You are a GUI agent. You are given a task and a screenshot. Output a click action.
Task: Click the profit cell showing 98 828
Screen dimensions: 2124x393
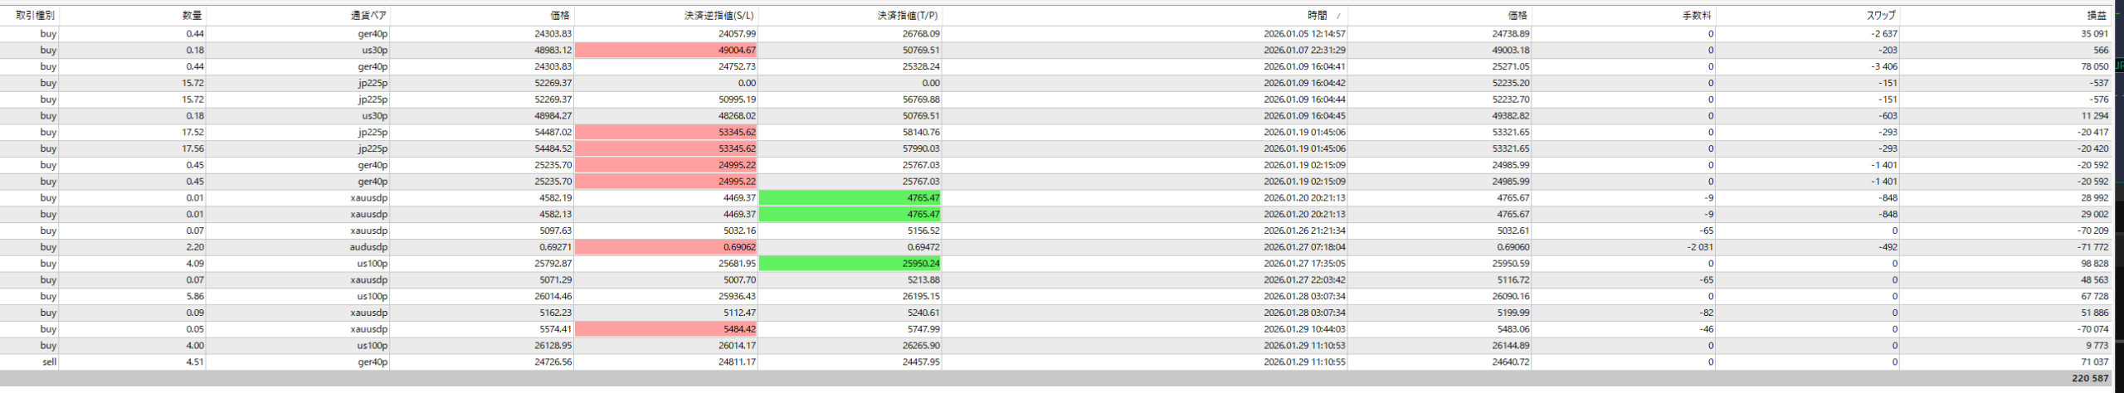click(x=2094, y=264)
